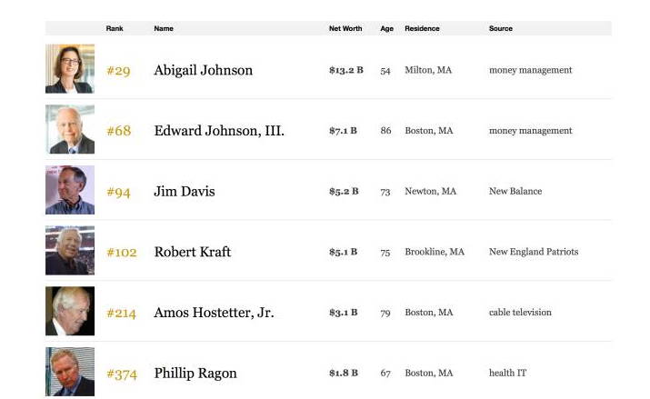
Task: Click the #29 rank number
Action: tap(118, 71)
